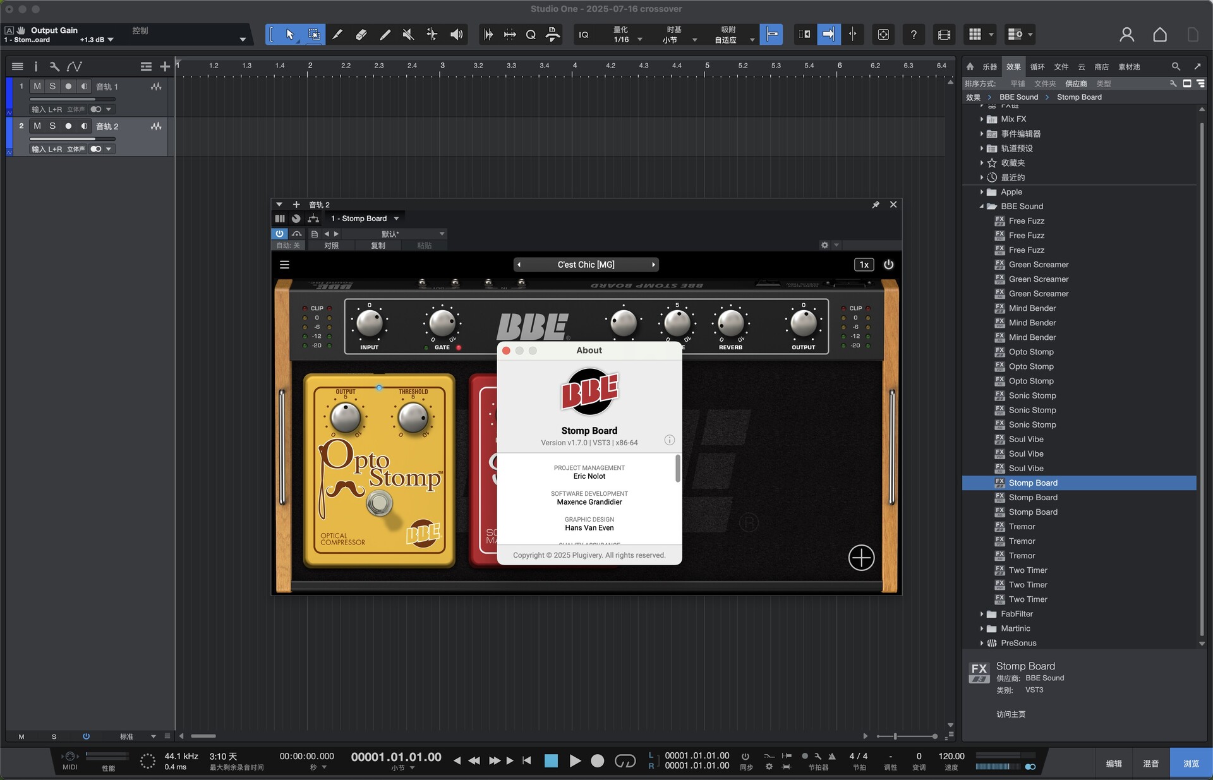Select the Listen (speaker) tool
The width and height of the screenshot is (1213, 780).
coord(456,35)
